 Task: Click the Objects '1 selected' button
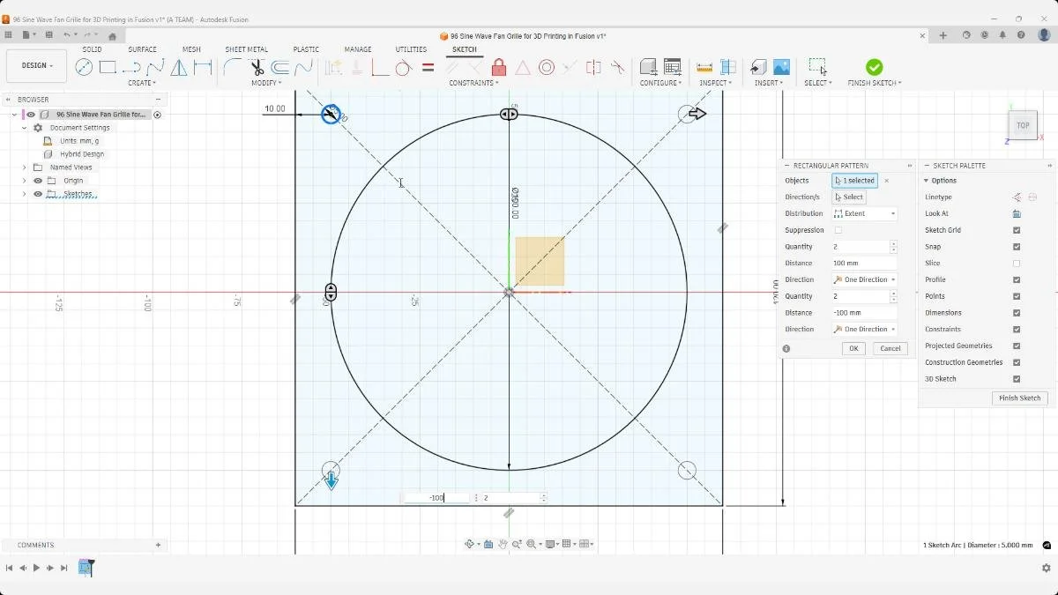tap(854, 181)
